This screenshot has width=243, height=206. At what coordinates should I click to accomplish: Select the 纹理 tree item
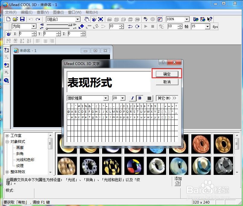pyautogui.click(x=20, y=166)
